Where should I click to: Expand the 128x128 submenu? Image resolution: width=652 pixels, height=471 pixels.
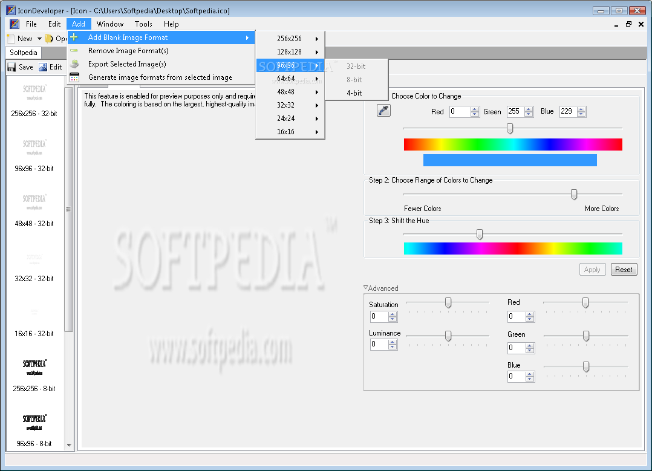coord(316,52)
